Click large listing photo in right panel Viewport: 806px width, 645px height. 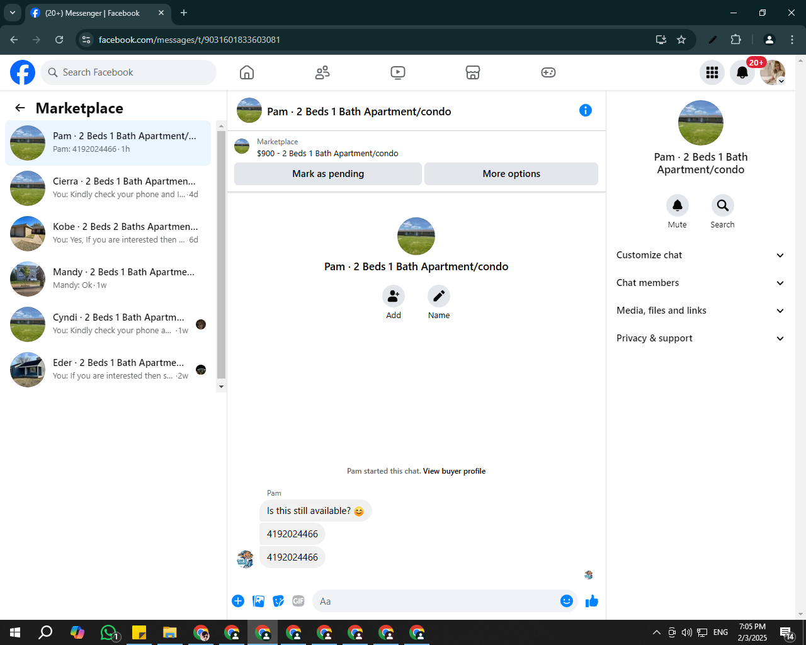[x=701, y=123]
